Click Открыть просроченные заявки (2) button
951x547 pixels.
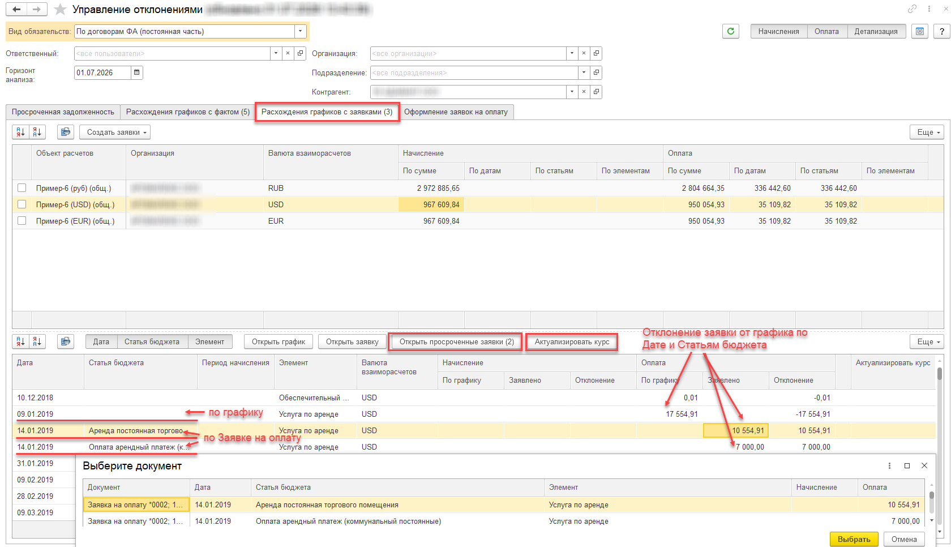coord(456,341)
